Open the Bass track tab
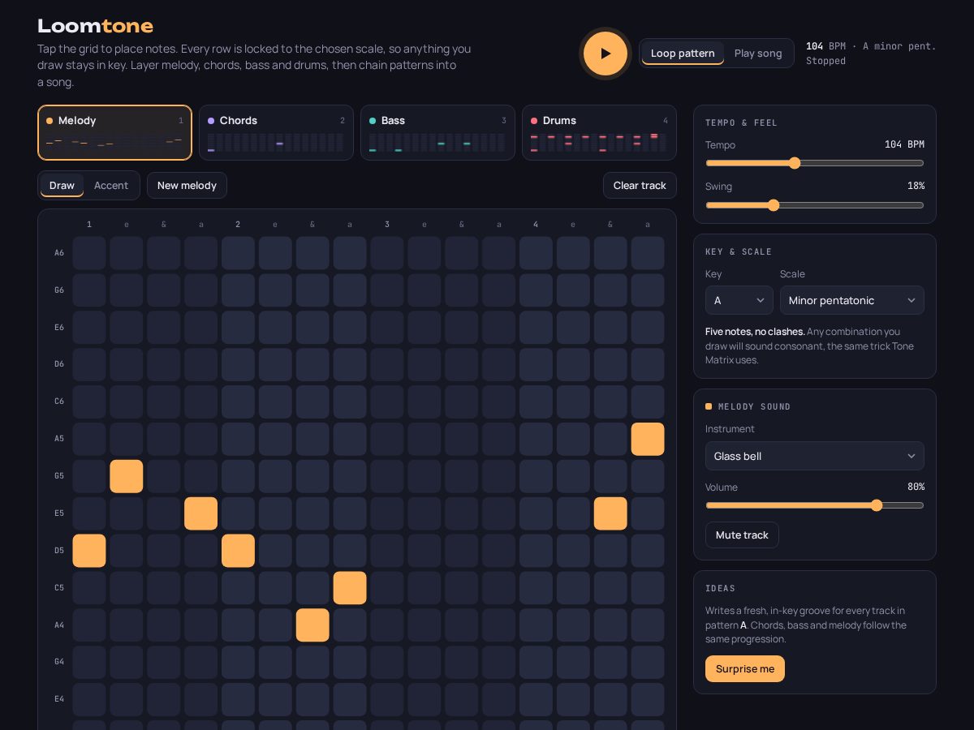Viewport: 974px width, 730px height. coord(437,132)
